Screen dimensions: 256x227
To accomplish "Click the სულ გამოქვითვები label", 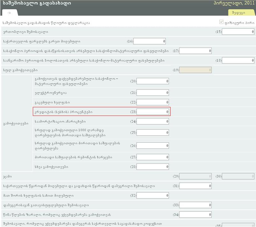I will (x=20, y=70).
